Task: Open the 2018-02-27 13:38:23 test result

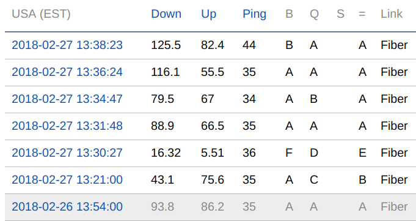Action: click(x=67, y=45)
